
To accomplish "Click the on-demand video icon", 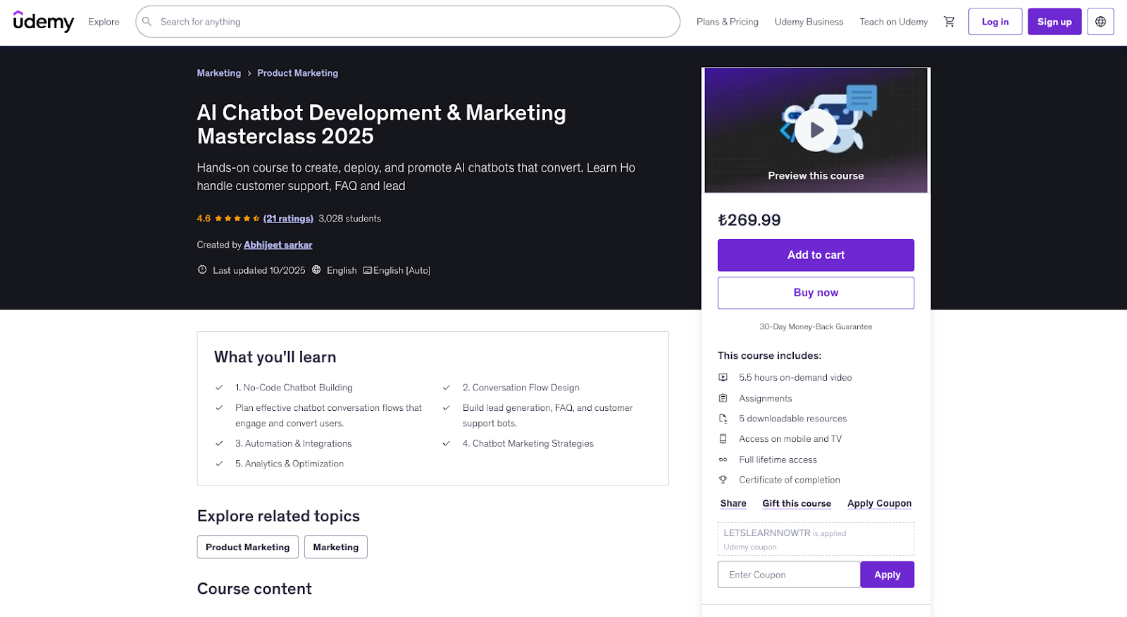I will [x=723, y=378].
